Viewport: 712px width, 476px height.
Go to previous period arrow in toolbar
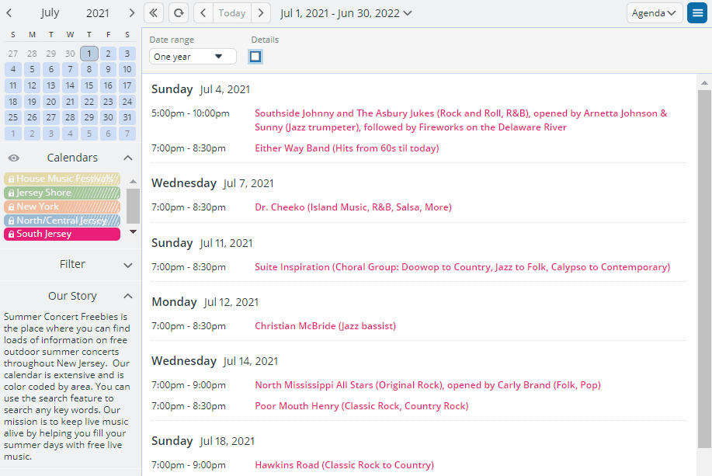203,13
